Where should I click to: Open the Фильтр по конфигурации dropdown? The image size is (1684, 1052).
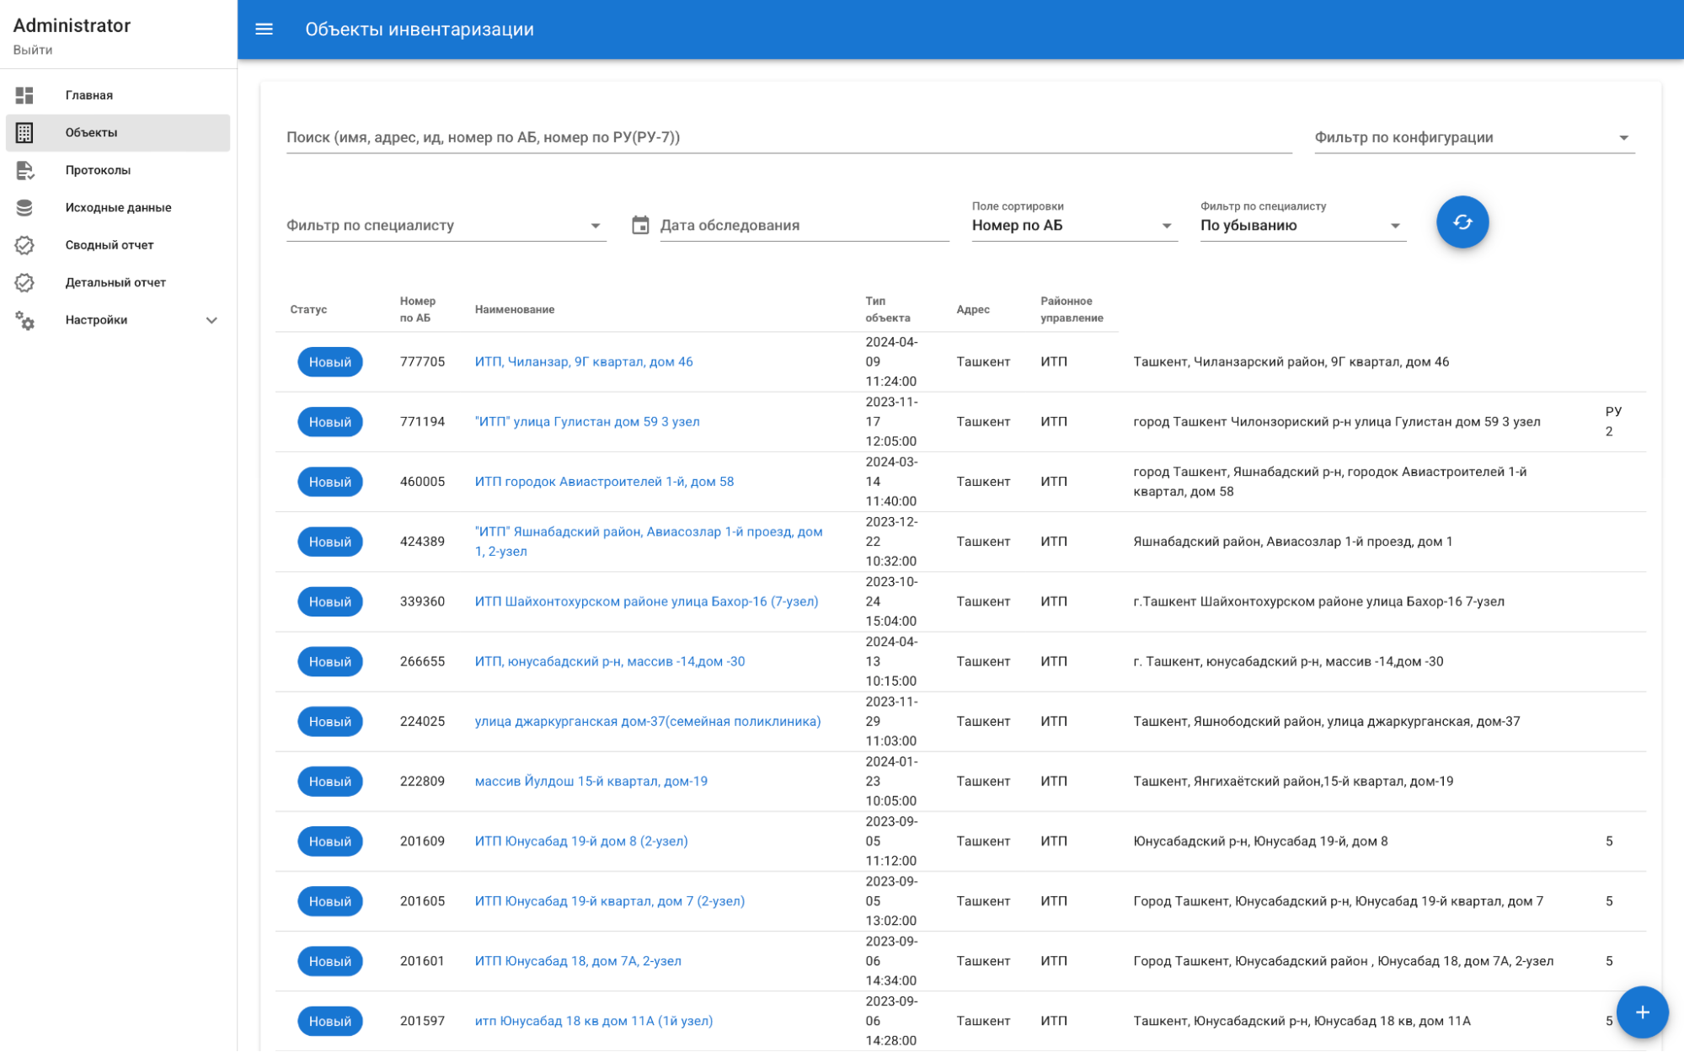(x=1474, y=137)
